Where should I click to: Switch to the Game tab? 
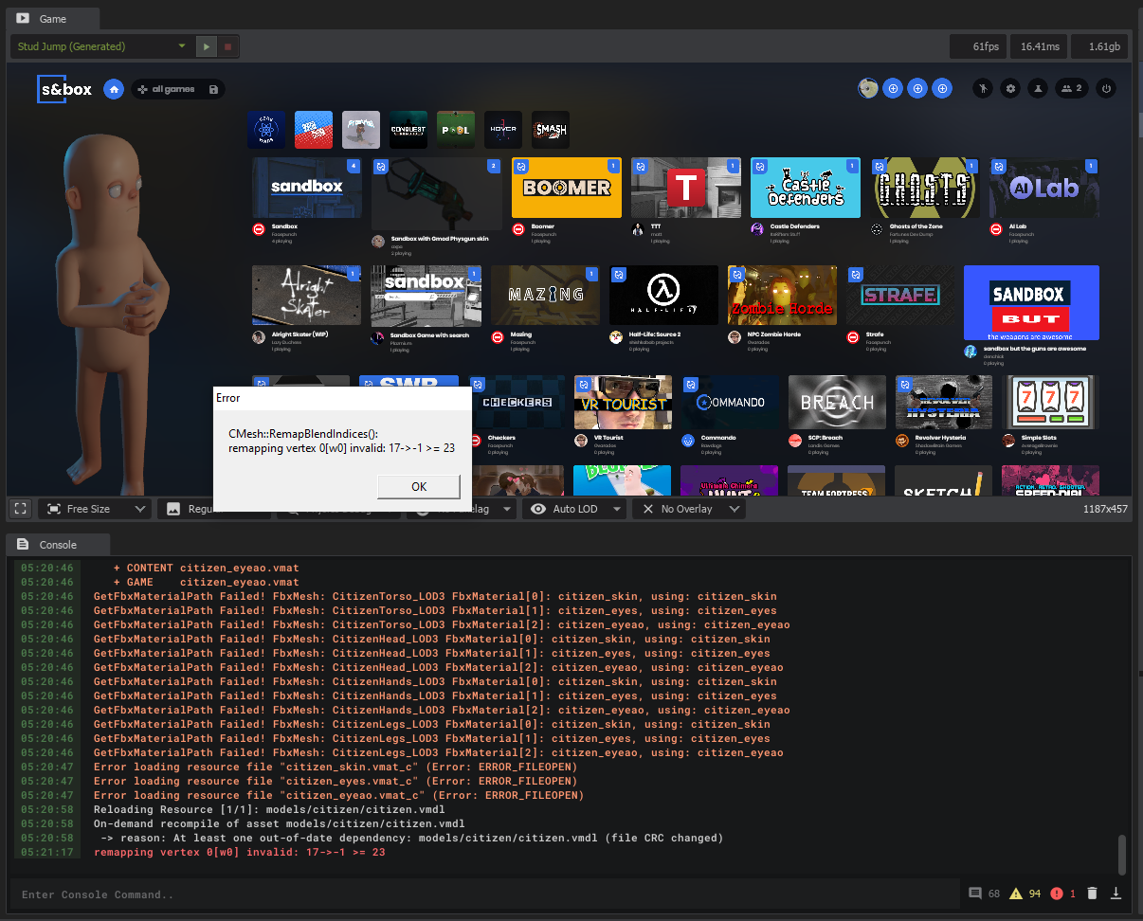52,17
